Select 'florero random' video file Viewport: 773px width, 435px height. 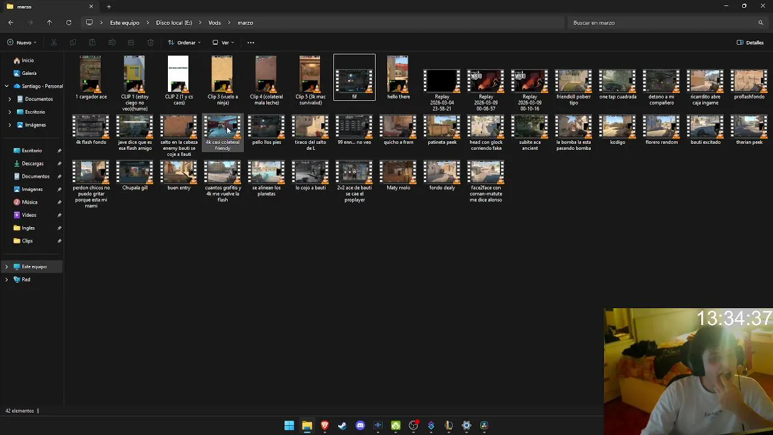(662, 130)
